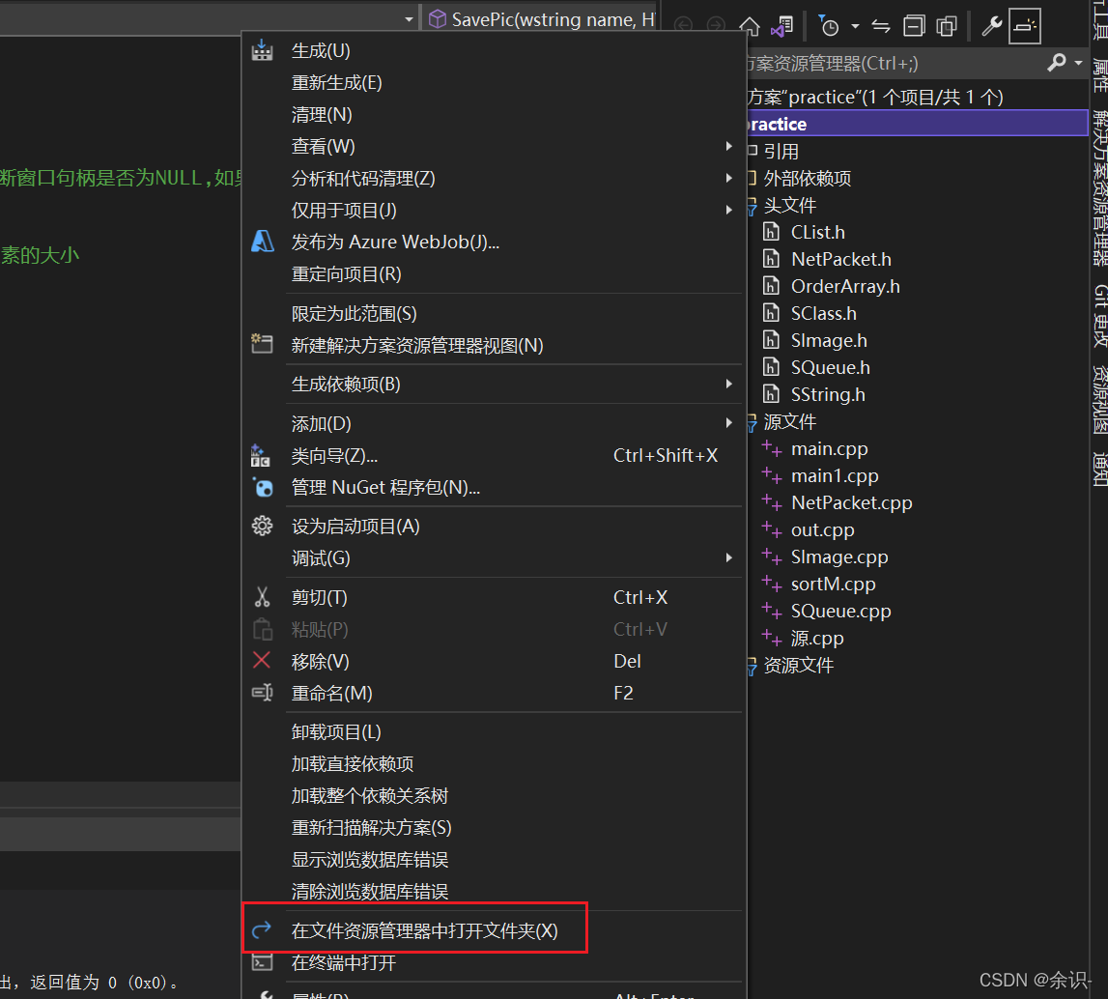The image size is (1108, 999).
Task: Click the Home icon in Solution Explorer toolbar
Action: (x=749, y=26)
